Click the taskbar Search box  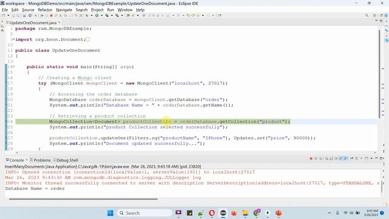click(145, 213)
